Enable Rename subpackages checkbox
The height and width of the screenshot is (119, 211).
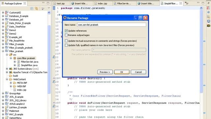pos(66,35)
